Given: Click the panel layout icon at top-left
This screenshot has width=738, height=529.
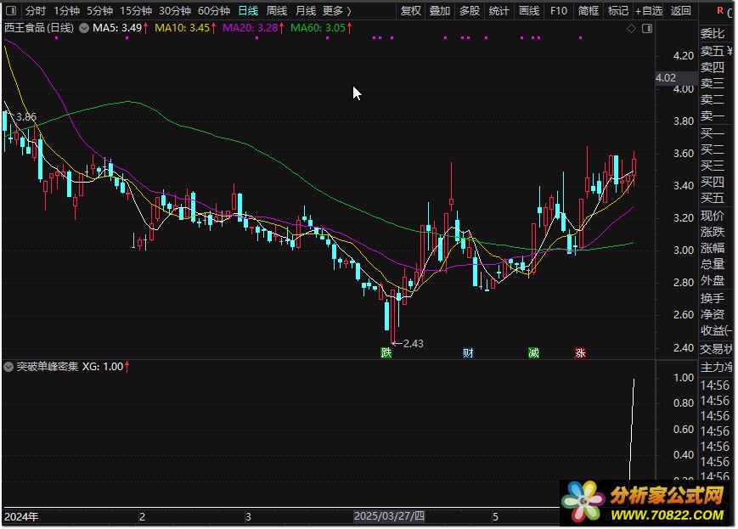Looking at the screenshot, I should [x=11, y=10].
